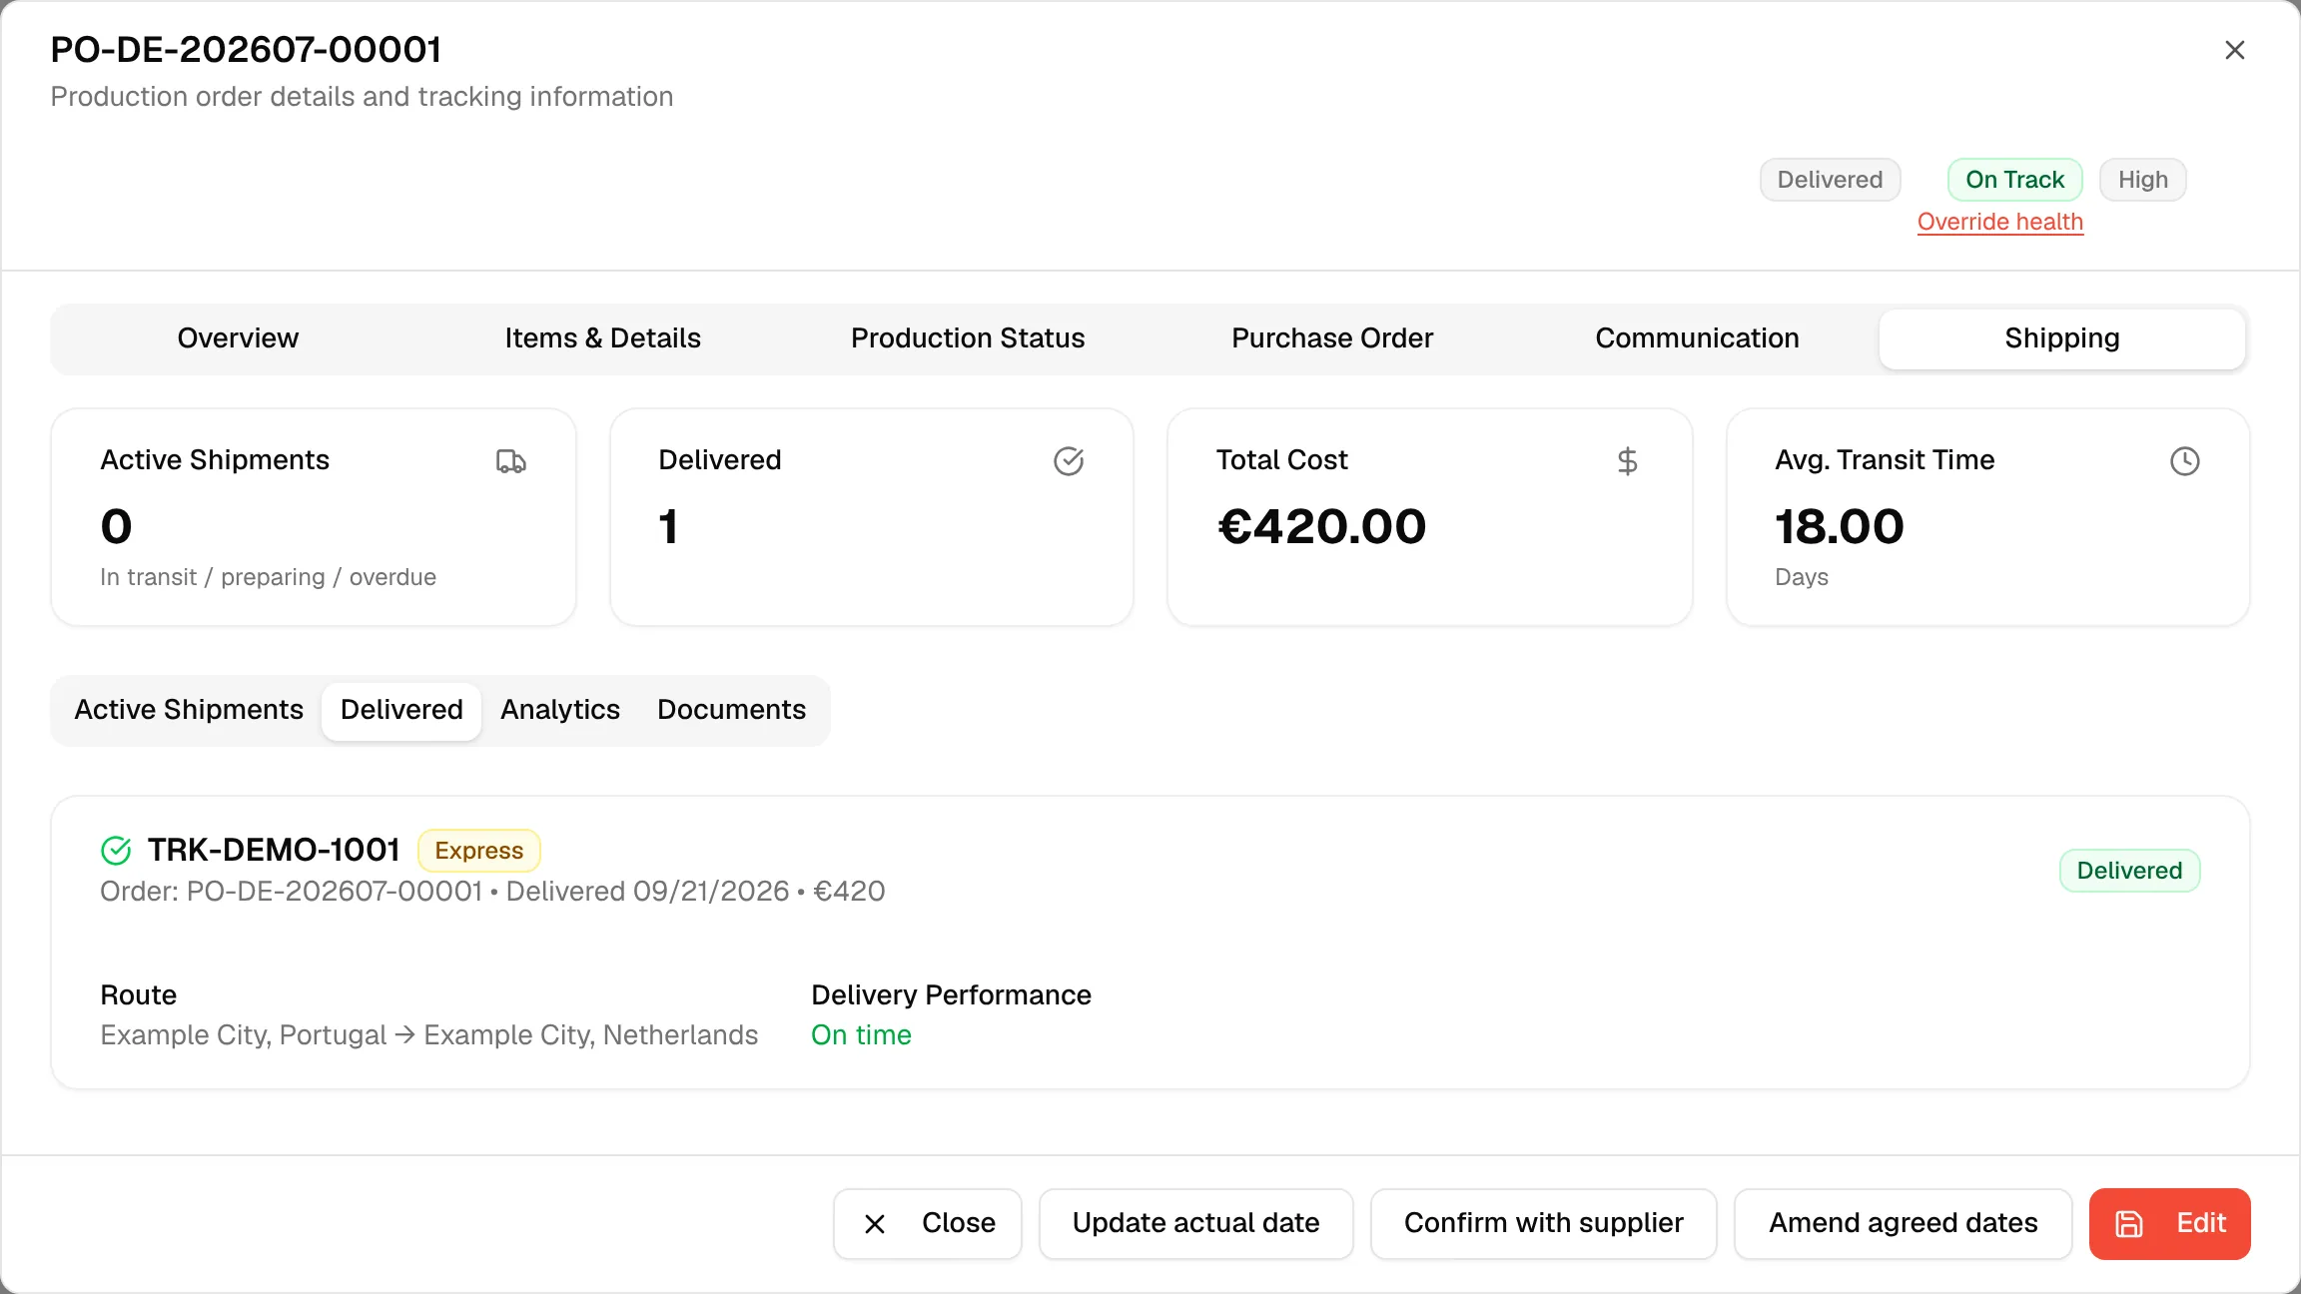Open the Documents sub-tab
The image size is (2301, 1294).
(731, 710)
